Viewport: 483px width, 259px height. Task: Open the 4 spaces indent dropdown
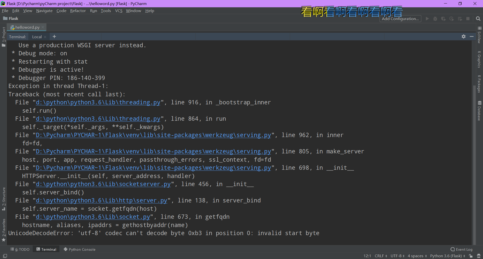click(x=417, y=256)
